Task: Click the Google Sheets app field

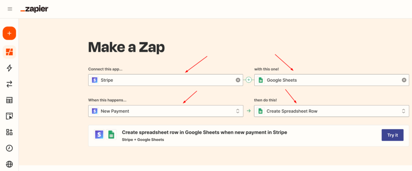Action: [330, 80]
